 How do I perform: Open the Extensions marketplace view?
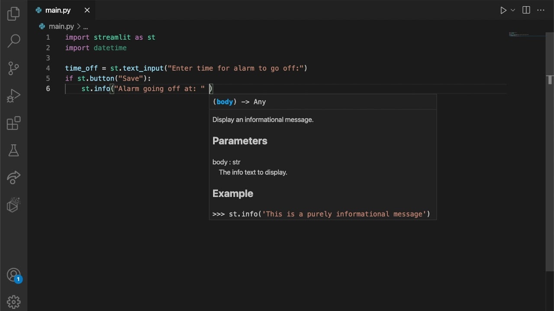click(x=13, y=123)
